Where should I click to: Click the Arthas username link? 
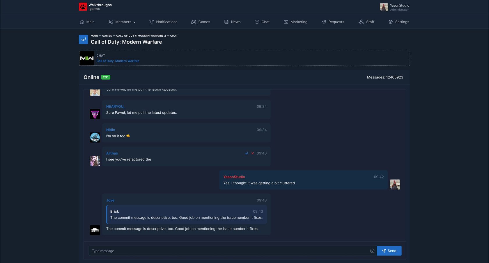tap(112, 153)
